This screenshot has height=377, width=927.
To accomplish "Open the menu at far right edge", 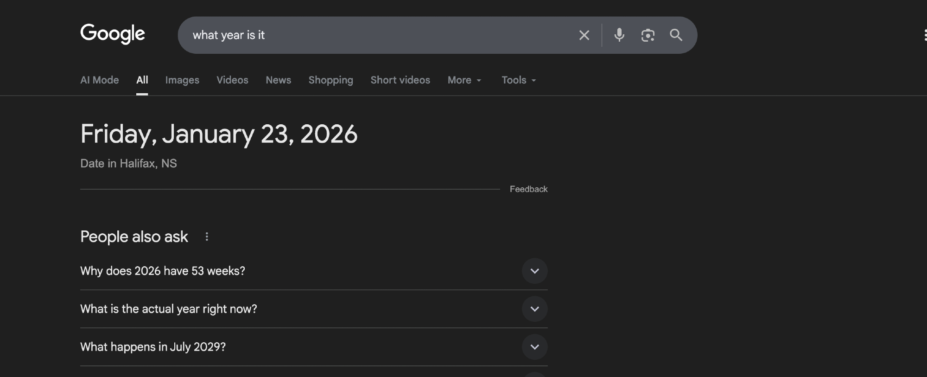I will [925, 35].
